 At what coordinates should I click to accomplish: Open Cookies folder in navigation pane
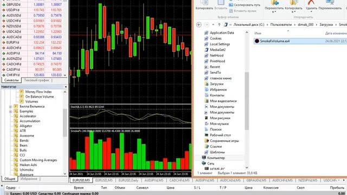click(x=216, y=38)
